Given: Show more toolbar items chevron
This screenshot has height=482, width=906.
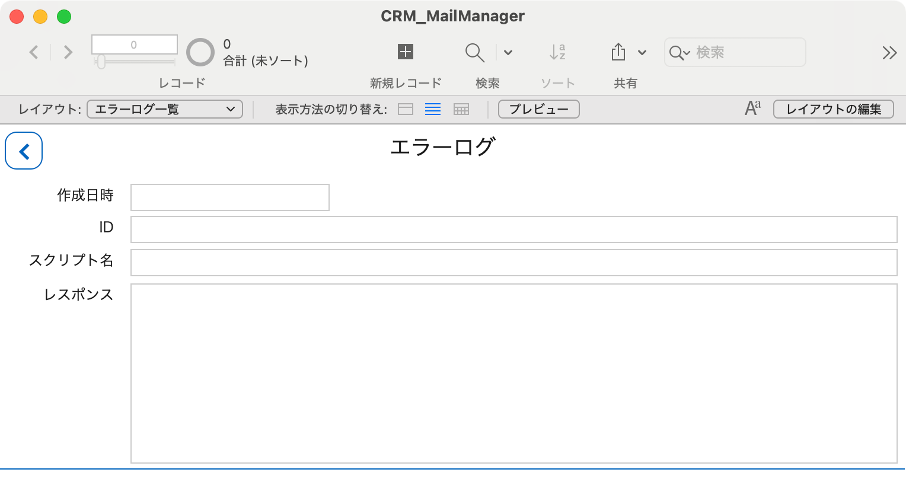Looking at the screenshot, I should 889,53.
